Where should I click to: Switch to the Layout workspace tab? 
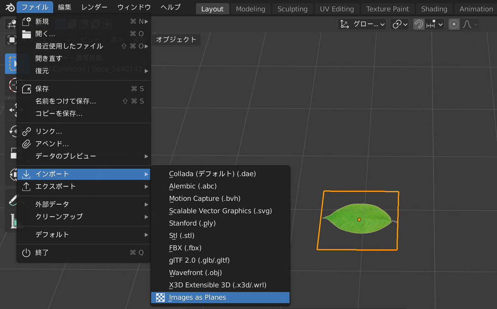click(212, 9)
